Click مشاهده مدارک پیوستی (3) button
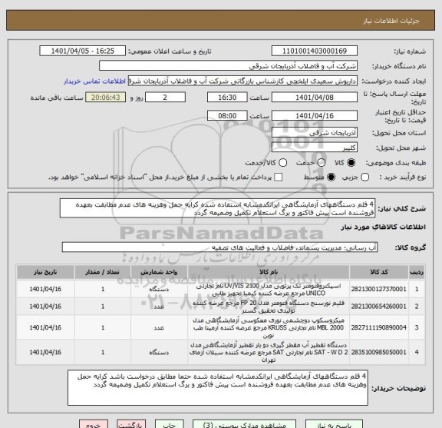 tap(244, 424)
